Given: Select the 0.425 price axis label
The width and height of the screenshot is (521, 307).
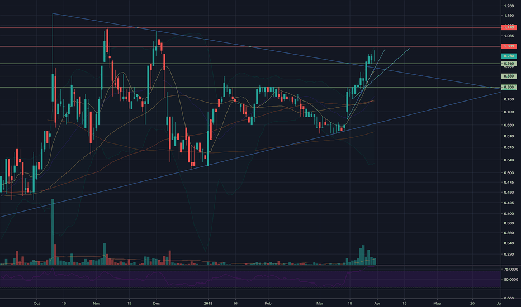Looking at the screenshot, I should click(509, 203).
